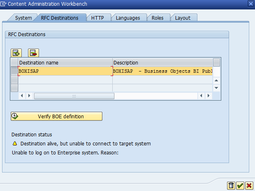Click the trash delete icon at bottom right
Screen dimensions: 255x191
231,186
